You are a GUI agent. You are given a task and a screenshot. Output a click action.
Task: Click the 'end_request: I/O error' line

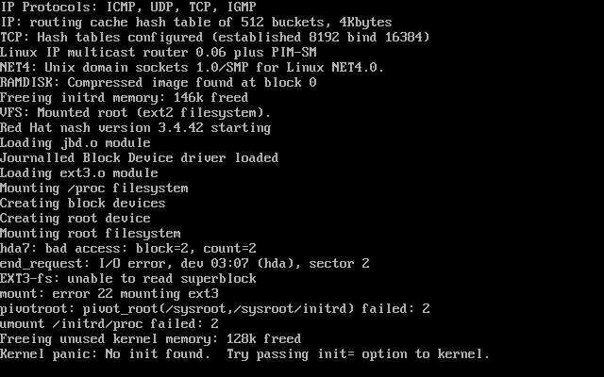185,264
